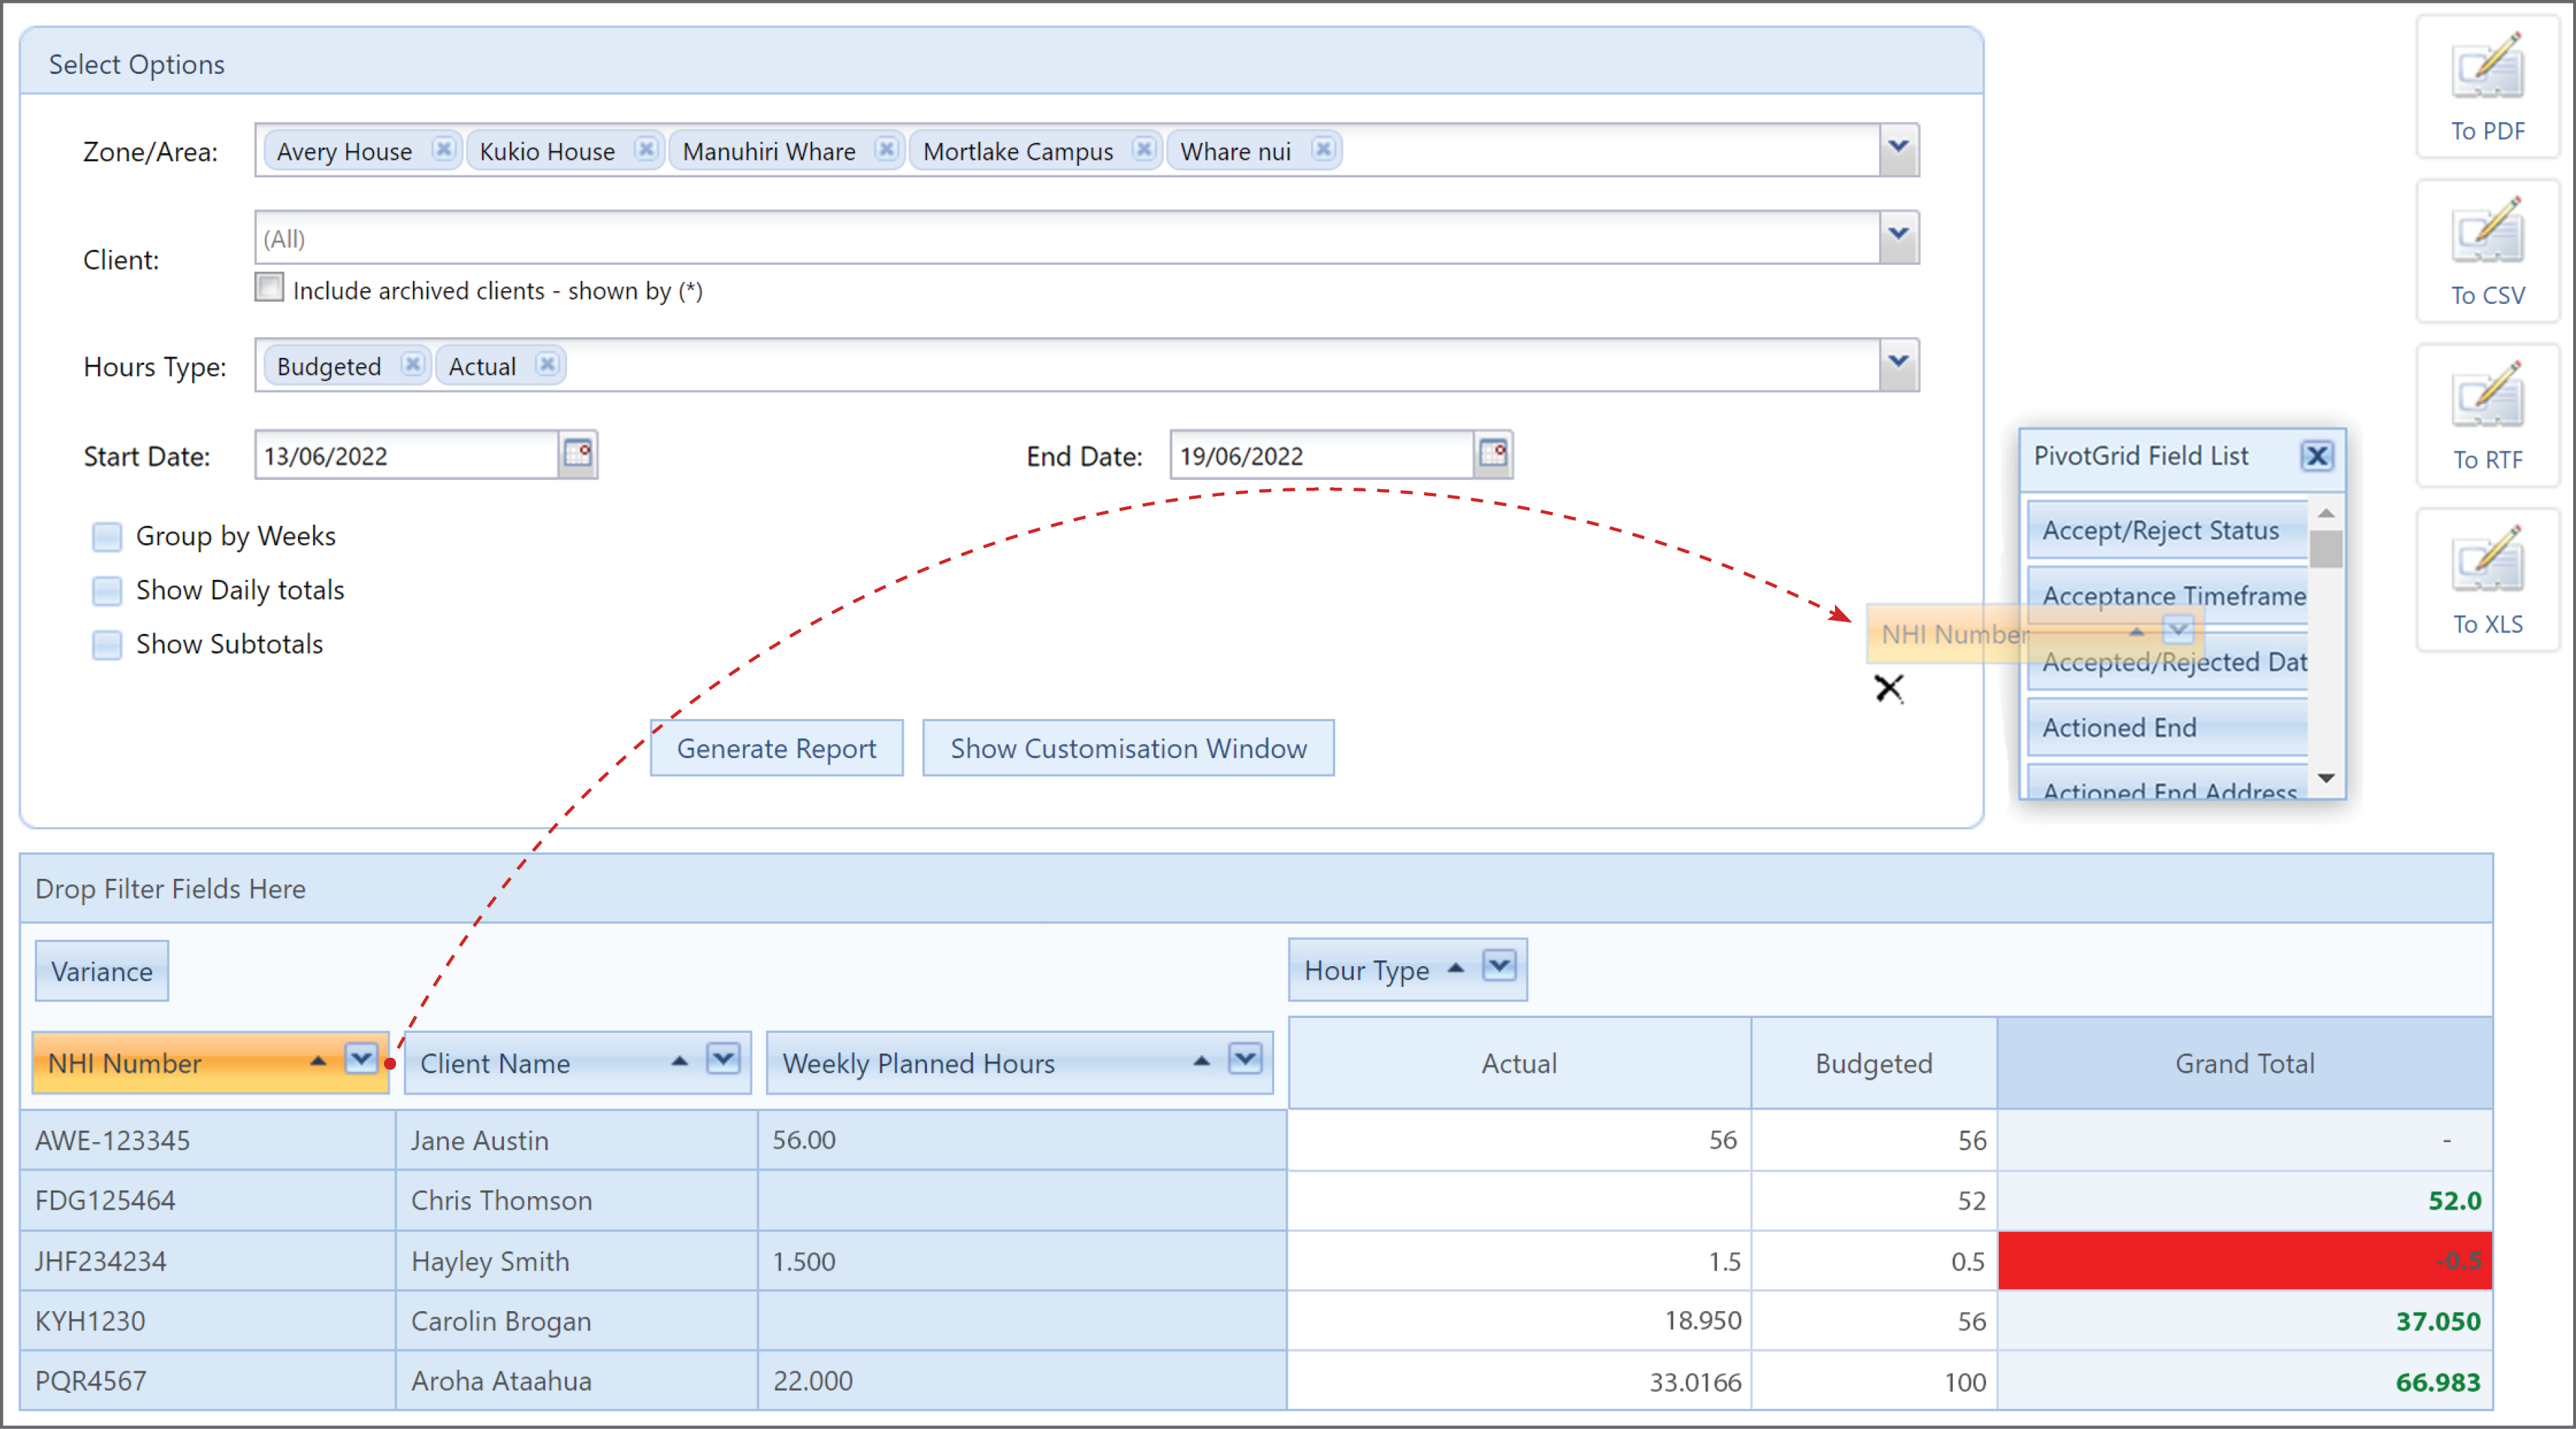Viewport: 2576px width, 1429px height.
Task: Click the Hayley Smith client cell
Action: click(x=577, y=1260)
